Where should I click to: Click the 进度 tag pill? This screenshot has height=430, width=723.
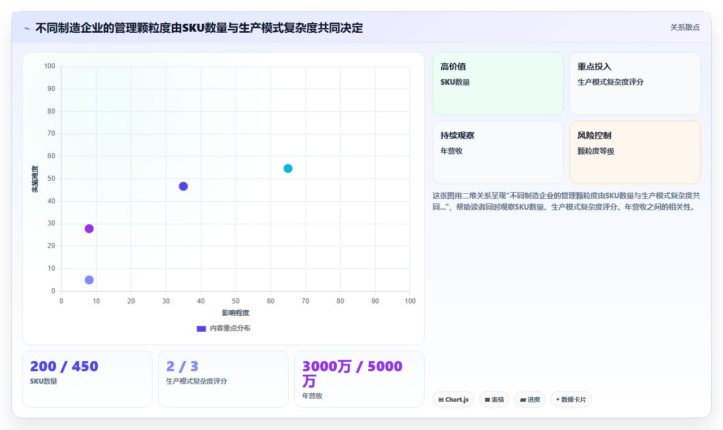[530, 399]
